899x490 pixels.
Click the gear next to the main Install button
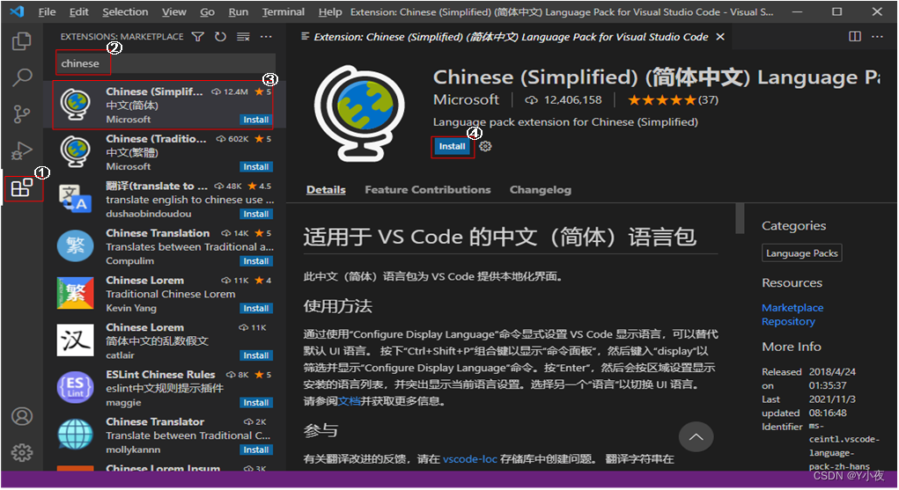(x=485, y=146)
